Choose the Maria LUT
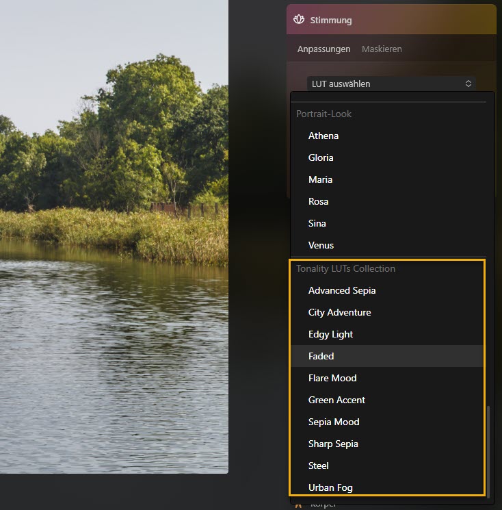 (387, 179)
